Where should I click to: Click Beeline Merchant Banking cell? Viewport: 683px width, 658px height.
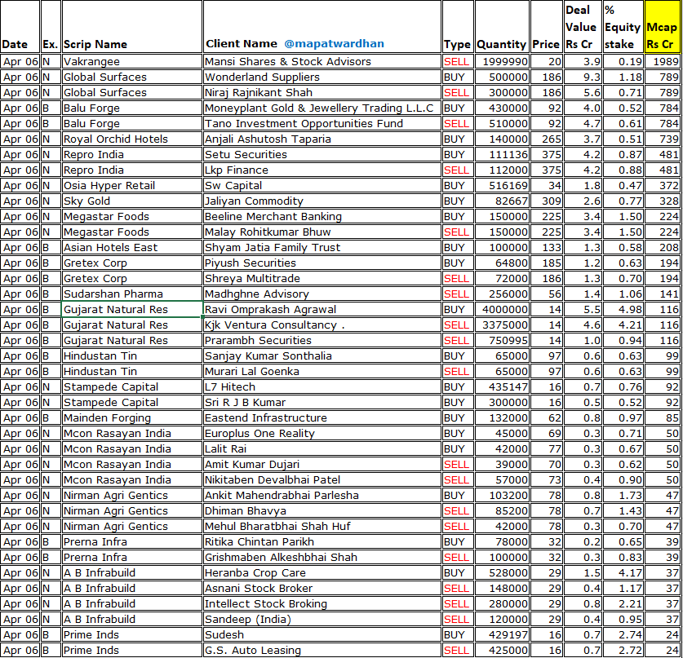(x=322, y=216)
